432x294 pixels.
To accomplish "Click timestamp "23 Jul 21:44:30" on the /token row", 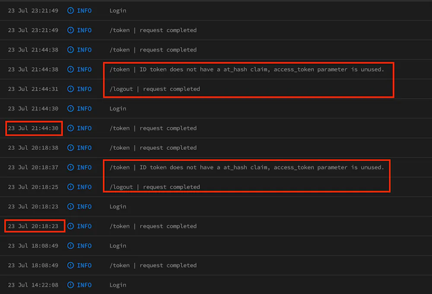I will point(33,128).
